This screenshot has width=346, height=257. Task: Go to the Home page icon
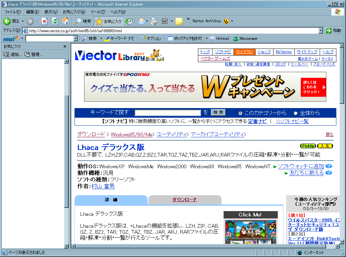(x=65, y=21)
